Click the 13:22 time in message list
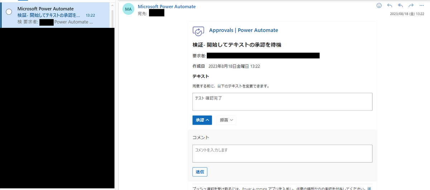Screen dimensions: 430x190 (x=90, y=16)
